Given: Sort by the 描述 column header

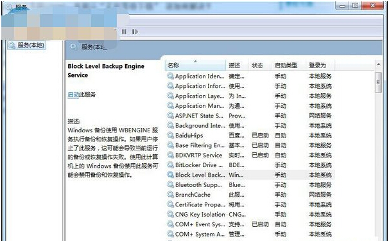Looking at the screenshot, I should (x=237, y=66).
